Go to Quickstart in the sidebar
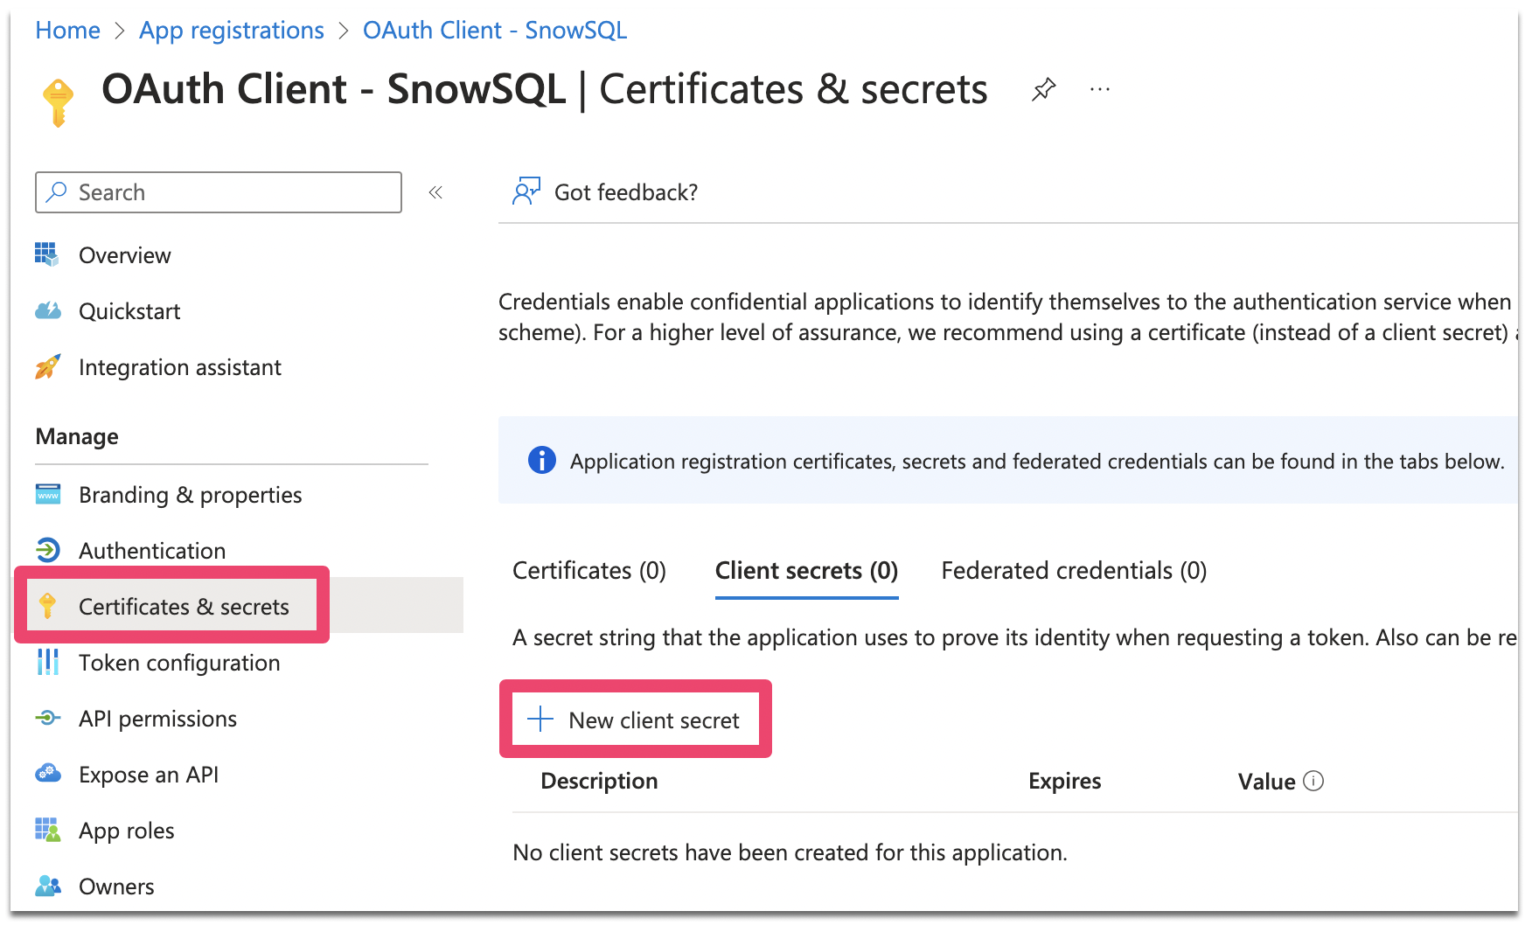 [129, 311]
